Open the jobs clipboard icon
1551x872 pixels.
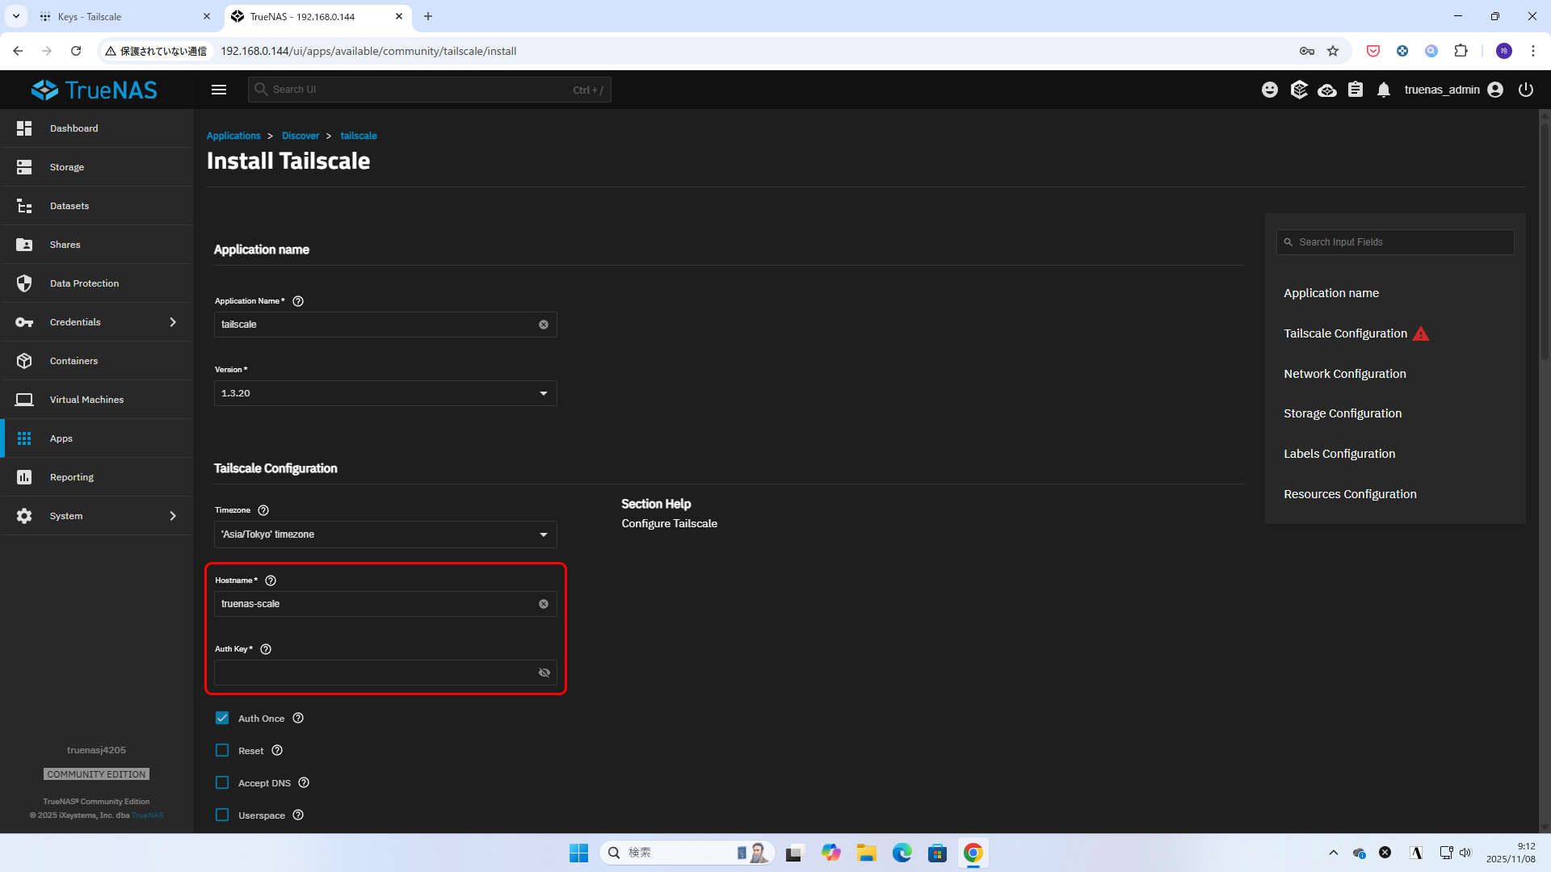(1356, 90)
